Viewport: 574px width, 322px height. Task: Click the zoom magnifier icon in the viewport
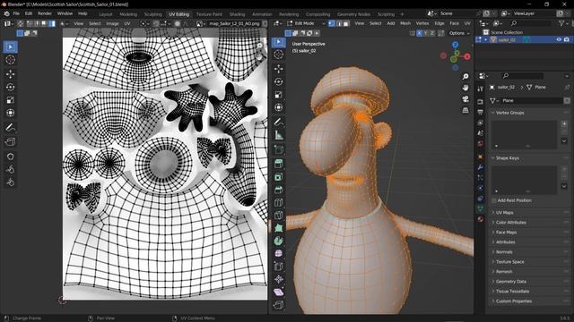(x=465, y=76)
